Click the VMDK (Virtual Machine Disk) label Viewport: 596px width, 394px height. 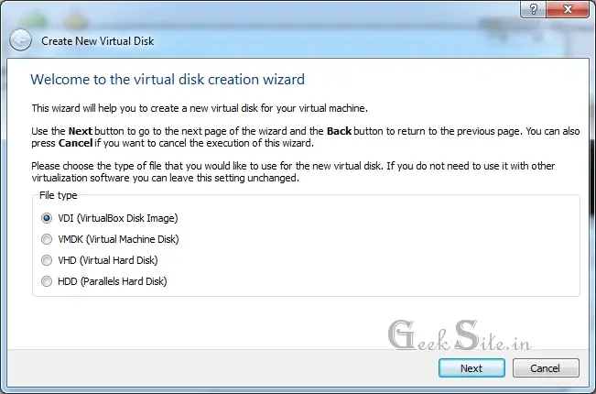[118, 239]
